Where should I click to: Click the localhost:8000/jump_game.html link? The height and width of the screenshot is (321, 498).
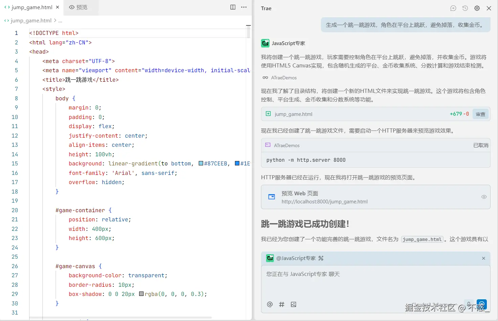pos(325,202)
